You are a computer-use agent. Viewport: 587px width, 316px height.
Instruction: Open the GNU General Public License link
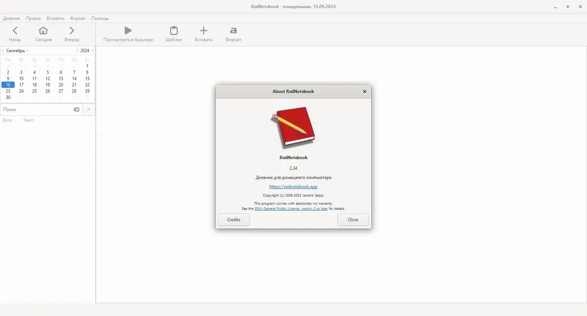[291, 209]
